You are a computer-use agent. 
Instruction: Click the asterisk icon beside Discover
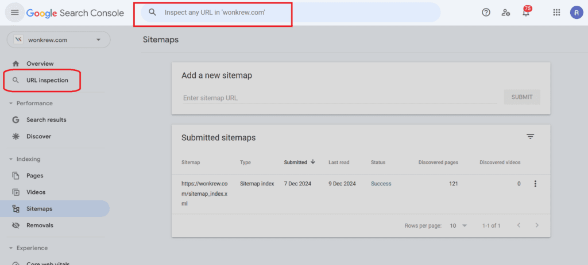point(16,136)
